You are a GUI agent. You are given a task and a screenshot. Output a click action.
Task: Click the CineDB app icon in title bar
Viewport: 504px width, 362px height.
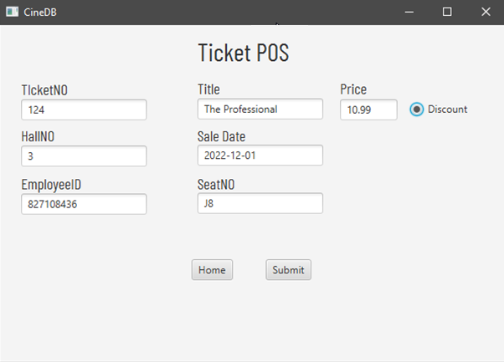click(13, 12)
